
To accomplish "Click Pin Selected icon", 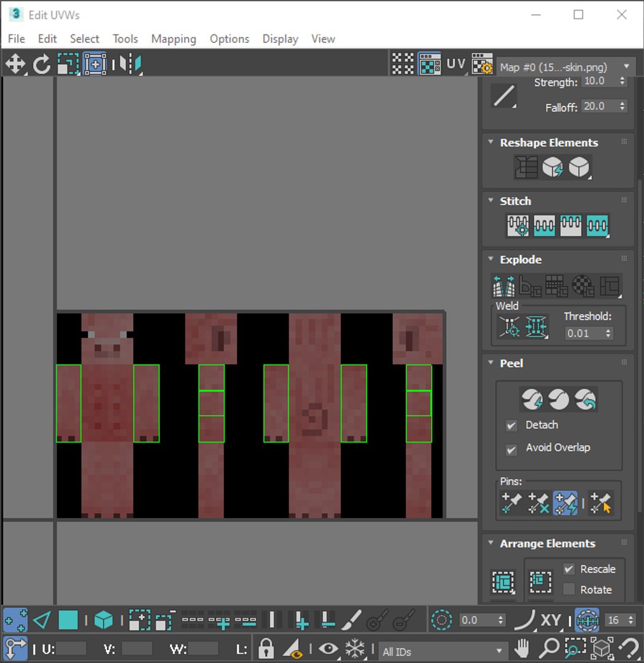I will click(x=511, y=503).
